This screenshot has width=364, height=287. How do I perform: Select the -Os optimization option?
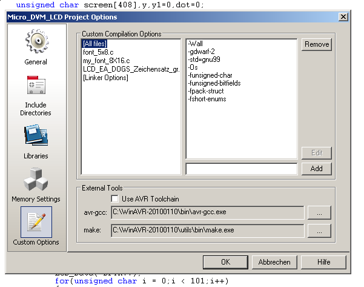(193, 67)
